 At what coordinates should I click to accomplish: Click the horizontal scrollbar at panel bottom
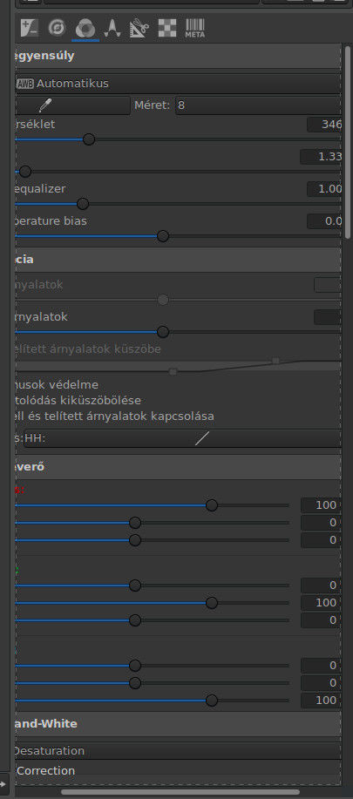pos(180,792)
